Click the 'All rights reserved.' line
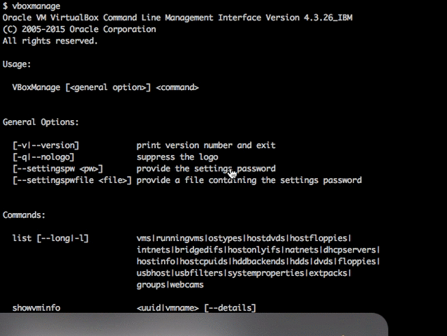 (x=50, y=41)
